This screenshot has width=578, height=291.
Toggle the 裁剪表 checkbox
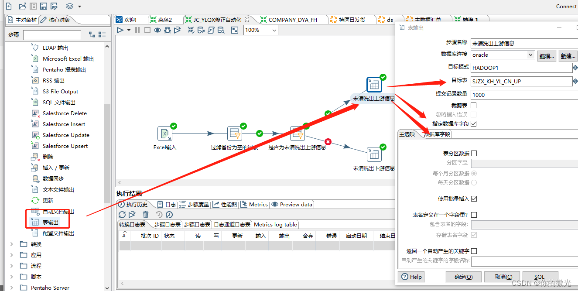[474, 106]
